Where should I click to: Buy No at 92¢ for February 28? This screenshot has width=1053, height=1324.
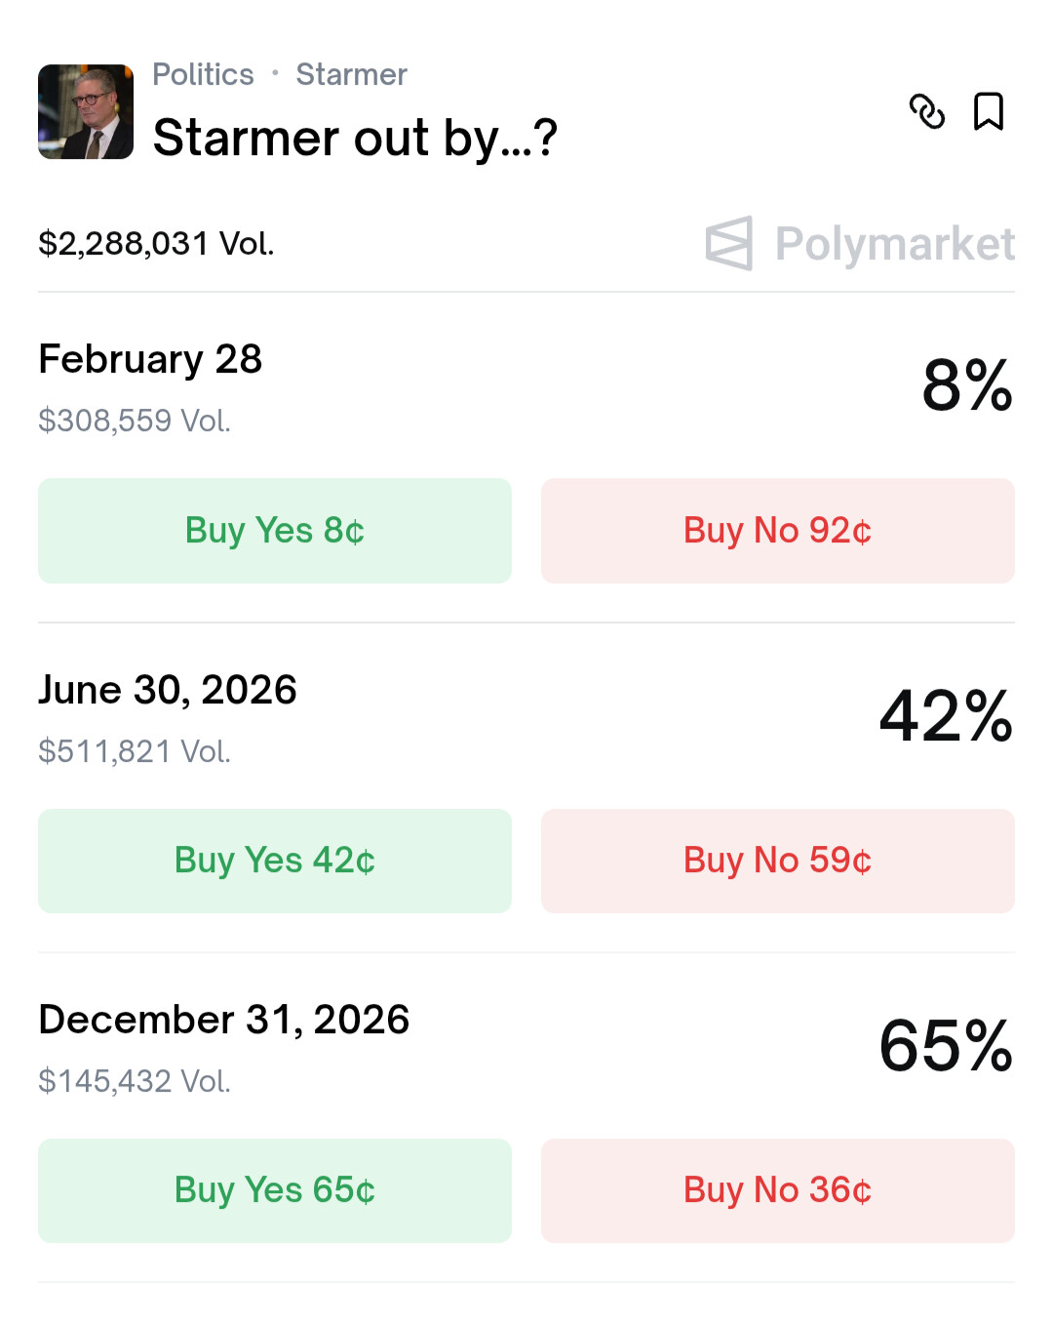point(777,531)
